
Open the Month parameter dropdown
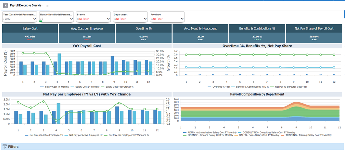[x=71, y=19]
